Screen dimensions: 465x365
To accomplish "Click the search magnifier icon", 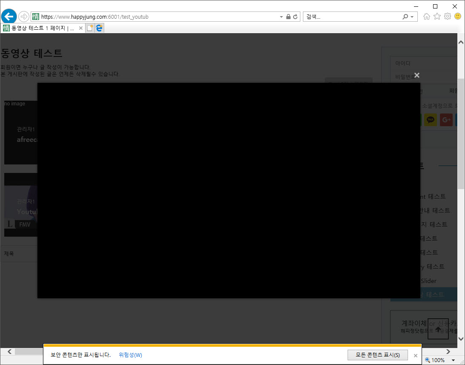I will tap(405, 17).
